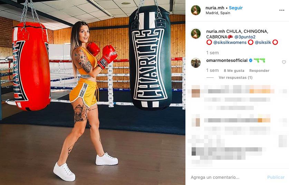Click the second blurred commenter avatar
The width and height of the screenshot is (289, 185).
point(196,120)
